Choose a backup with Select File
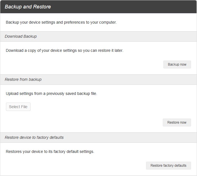This screenshot has width=197, height=176. tap(18, 107)
